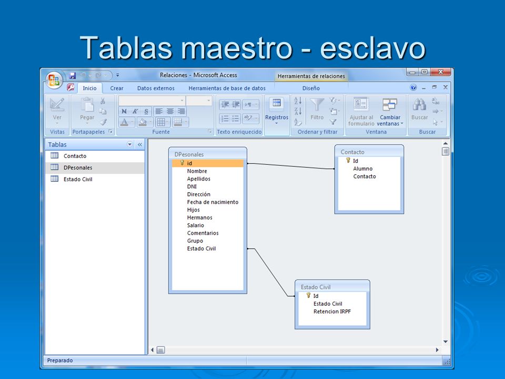Expand the Registros dropdown
505x379 pixels.
click(x=277, y=123)
